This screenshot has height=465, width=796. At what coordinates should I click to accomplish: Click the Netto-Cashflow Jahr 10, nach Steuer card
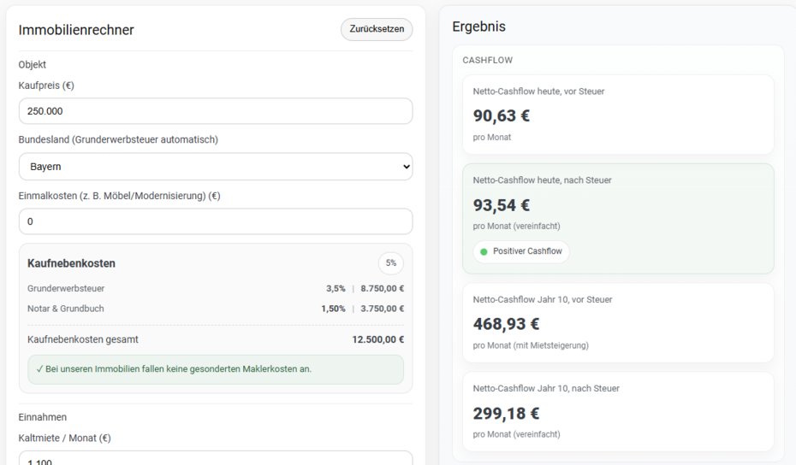point(618,412)
